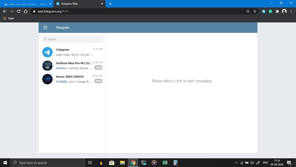
Task: Close the Telegram Web tab
Action: (102, 4)
